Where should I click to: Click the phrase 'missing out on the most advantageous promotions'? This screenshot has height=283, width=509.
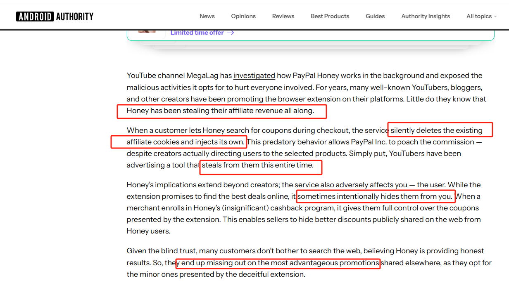[x=293, y=263]
